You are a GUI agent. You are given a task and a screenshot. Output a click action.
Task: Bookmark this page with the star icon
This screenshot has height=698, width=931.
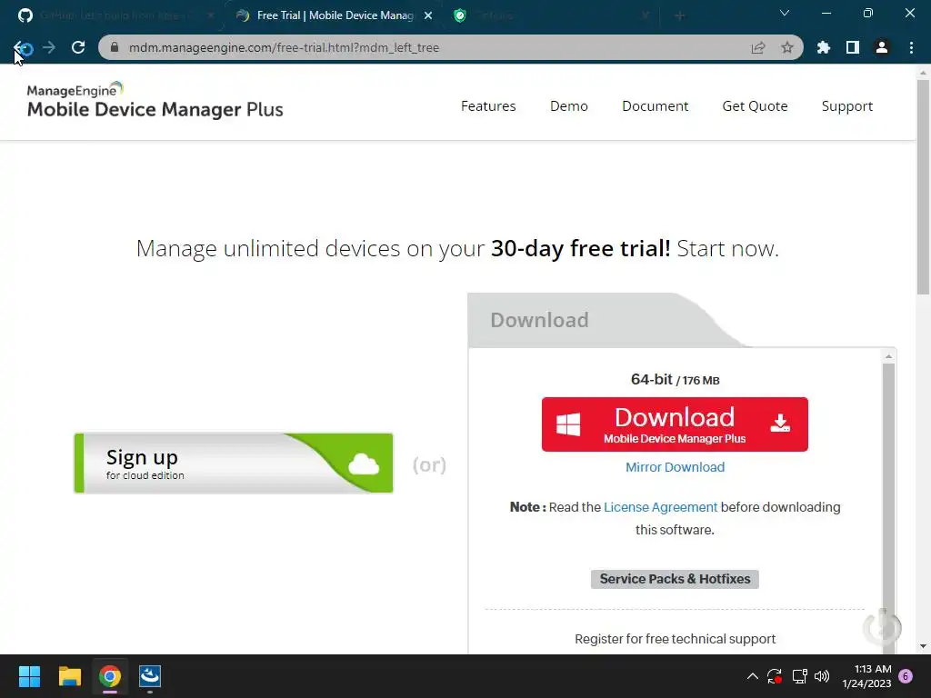tap(787, 47)
